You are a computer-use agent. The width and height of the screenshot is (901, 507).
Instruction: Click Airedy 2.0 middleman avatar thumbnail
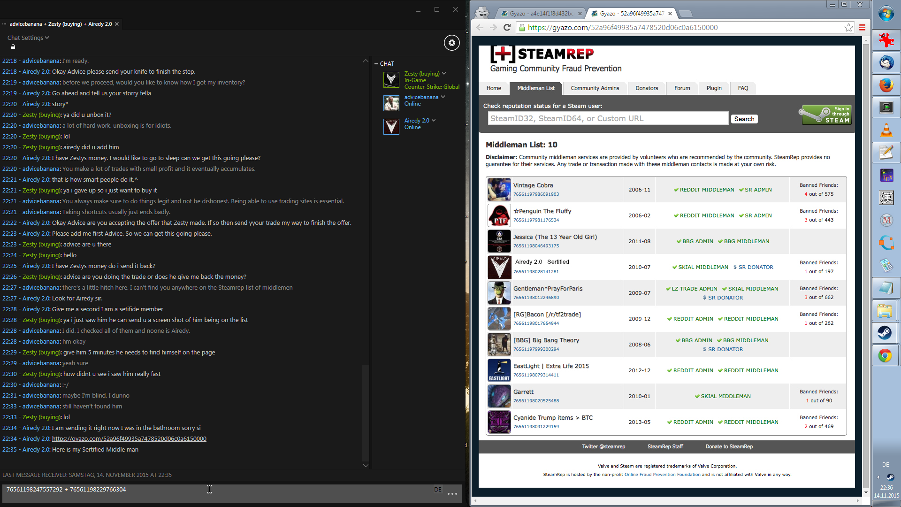tap(499, 267)
